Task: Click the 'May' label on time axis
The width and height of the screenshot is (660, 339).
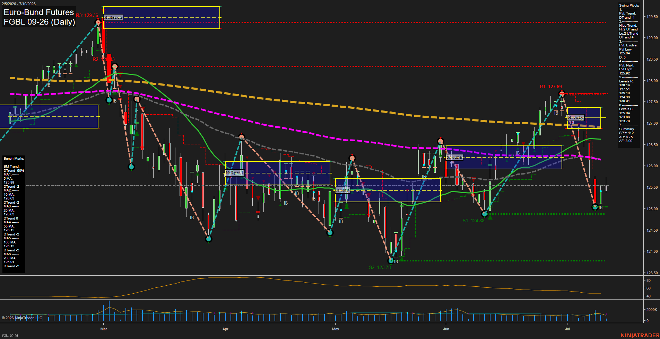Action: tap(335, 329)
